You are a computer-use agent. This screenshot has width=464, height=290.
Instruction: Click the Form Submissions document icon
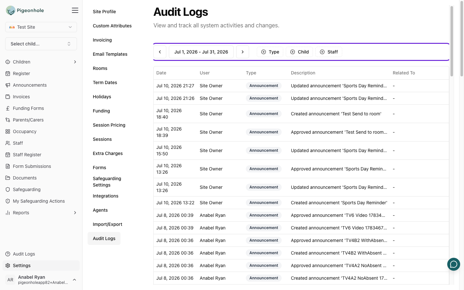tap(8, 166)
